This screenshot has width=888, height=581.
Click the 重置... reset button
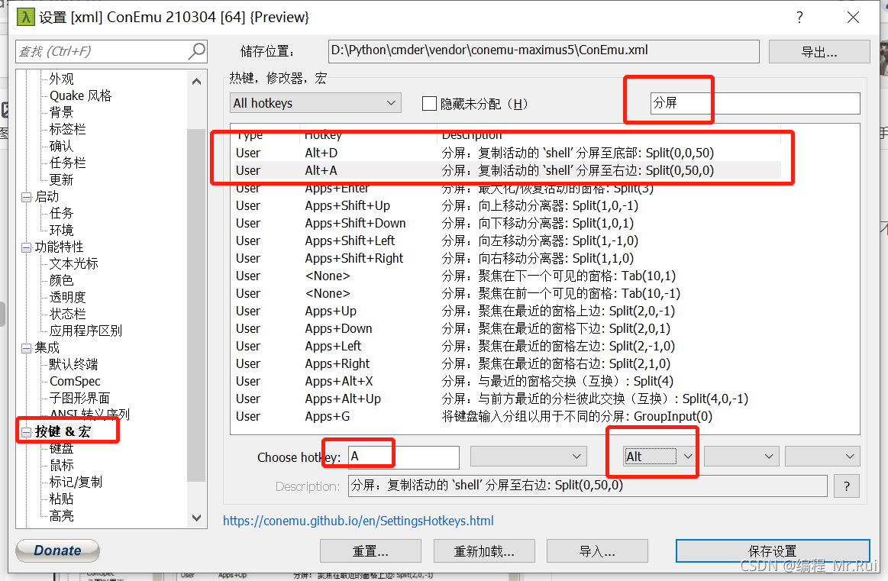(370, 550)
